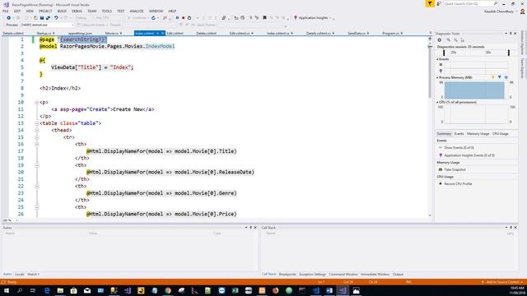The height and width of the screenshot is (296, 527).
Task: Open the DEBUG menu
Action: [x=77, y=11]
